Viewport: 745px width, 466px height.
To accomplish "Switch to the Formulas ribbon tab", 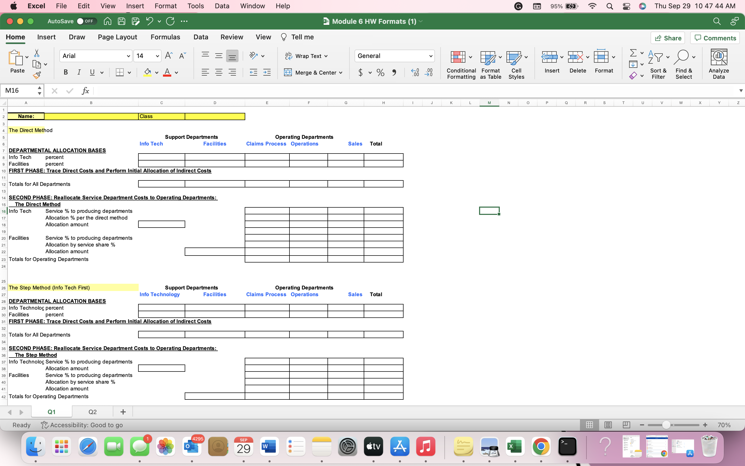I will 165,37.
